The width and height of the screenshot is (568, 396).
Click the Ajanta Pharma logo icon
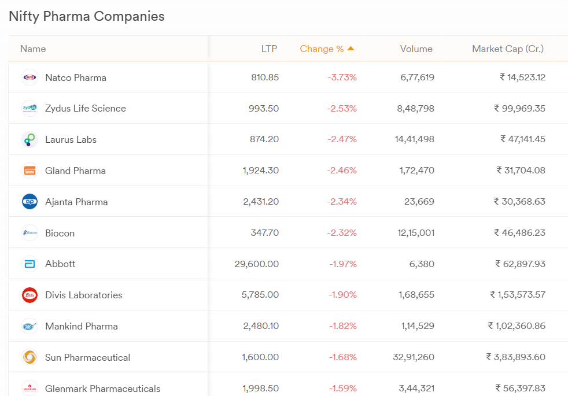[29, 201]
